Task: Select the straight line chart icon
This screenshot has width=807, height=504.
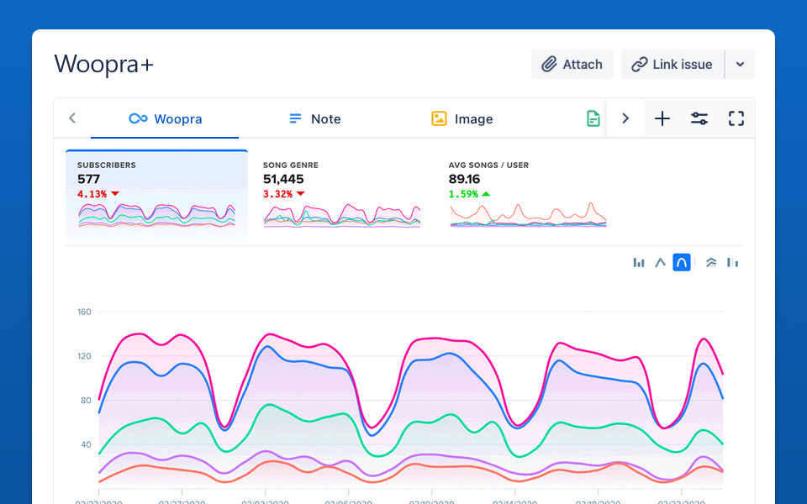Action: [x=660, y=263]
